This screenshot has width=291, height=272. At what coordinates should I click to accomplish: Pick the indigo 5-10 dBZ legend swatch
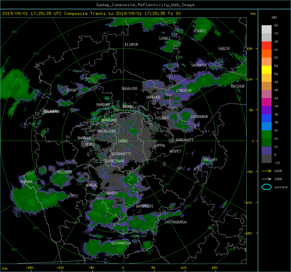(x=266, y=151)
